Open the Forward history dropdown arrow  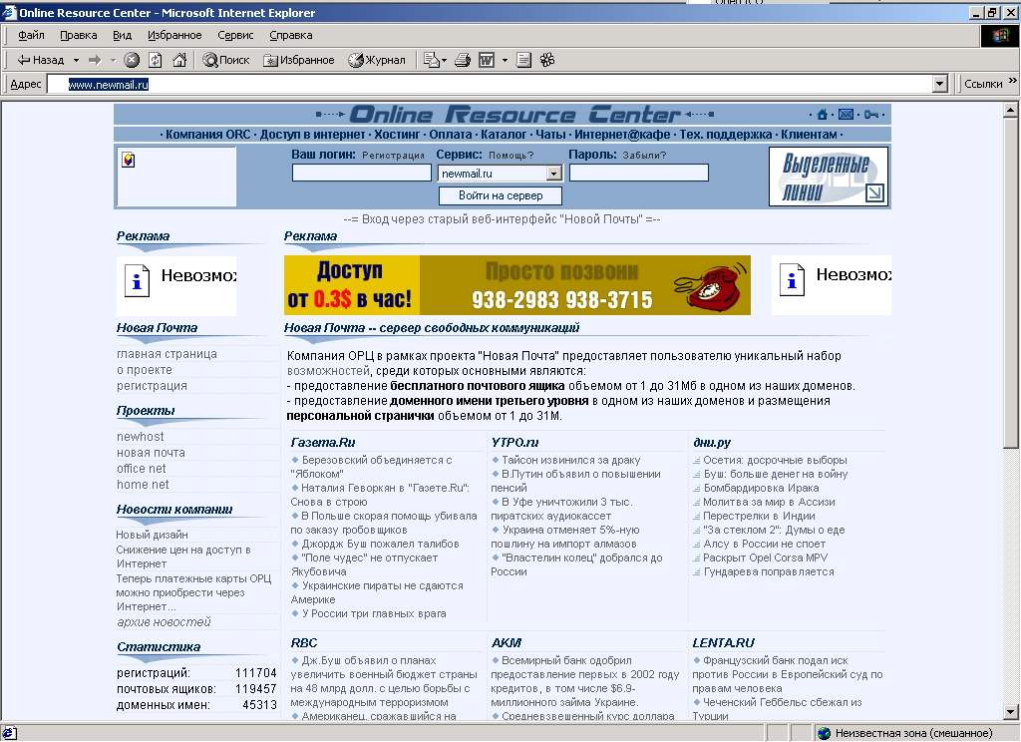[x=113, y=60]
